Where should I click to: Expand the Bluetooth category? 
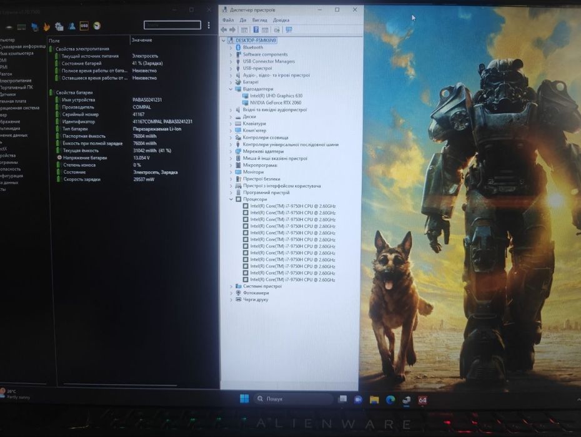pos(231,48)
